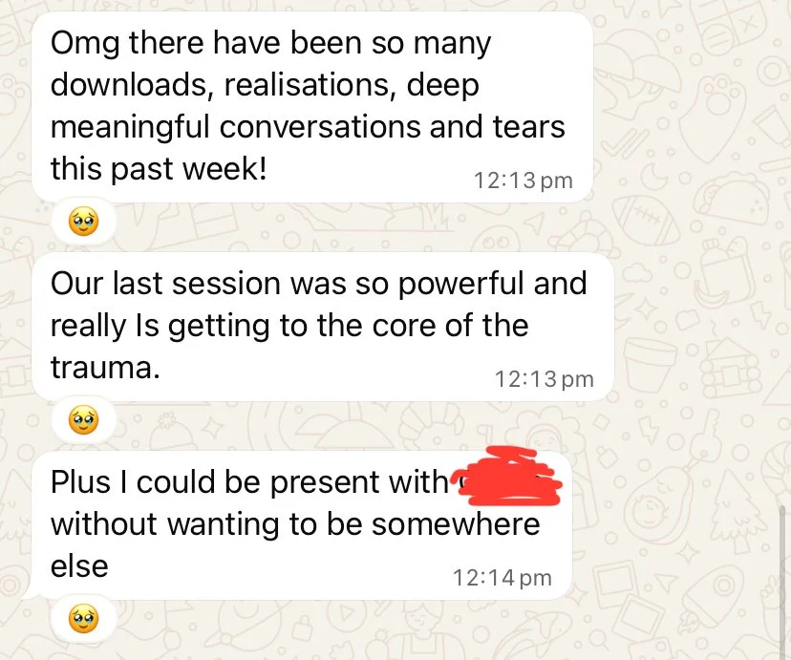Viewport: 791px width, 660px height.
Task: Click the 12:14 pm timestamp
Action: (502, 578)
